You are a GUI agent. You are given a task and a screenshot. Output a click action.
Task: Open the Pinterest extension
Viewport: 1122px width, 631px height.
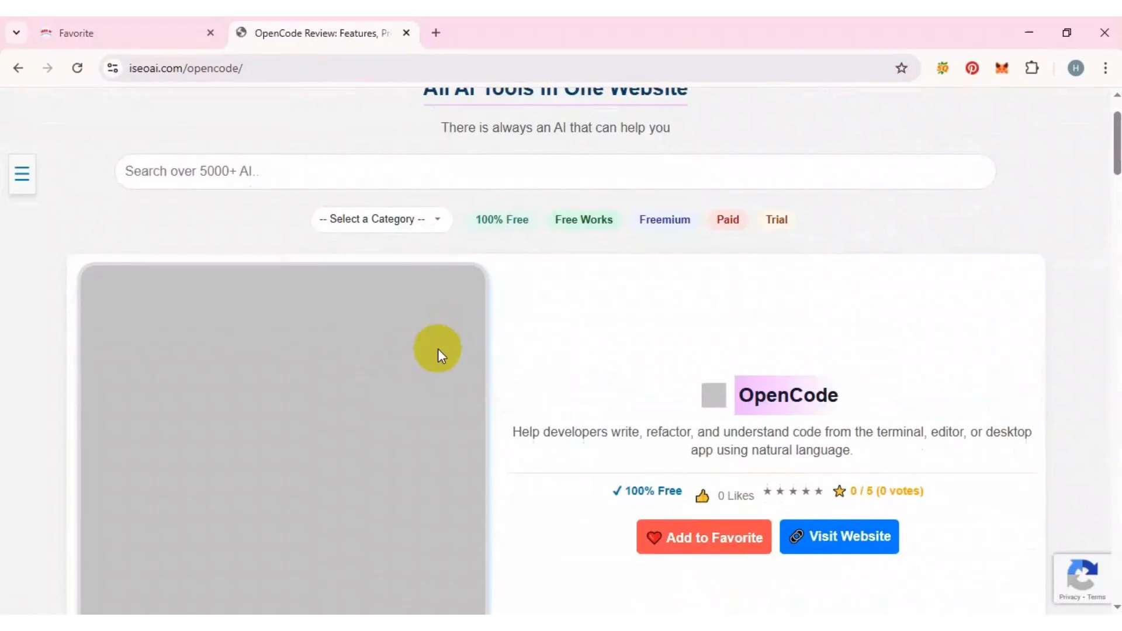click(x=972, y=68)
